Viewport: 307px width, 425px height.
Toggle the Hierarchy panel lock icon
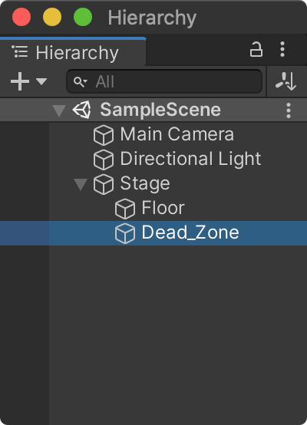(256, 49)
